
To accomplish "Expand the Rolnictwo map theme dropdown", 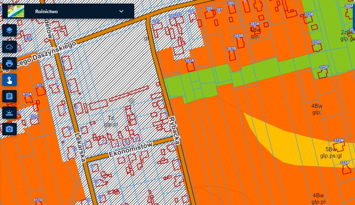I will pos(121,11).
